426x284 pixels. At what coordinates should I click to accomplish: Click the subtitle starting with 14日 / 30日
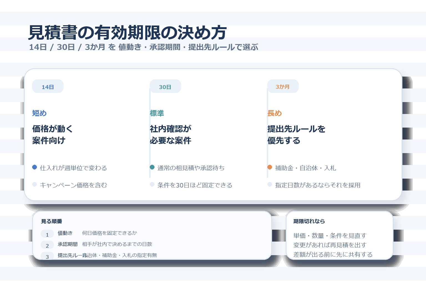(144, 47)
